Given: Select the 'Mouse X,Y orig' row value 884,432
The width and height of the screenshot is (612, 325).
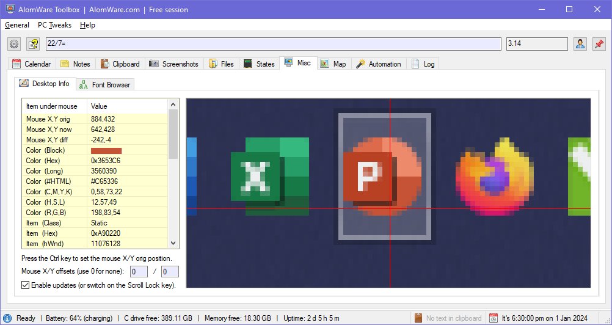Looking at the screenshot, I should coord(103,119).
